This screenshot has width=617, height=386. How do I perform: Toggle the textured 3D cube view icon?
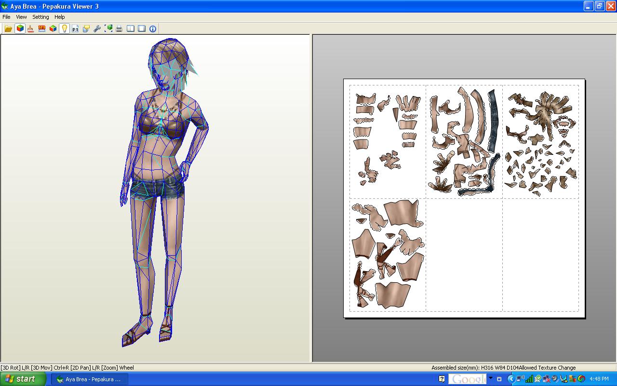(20, 29)
